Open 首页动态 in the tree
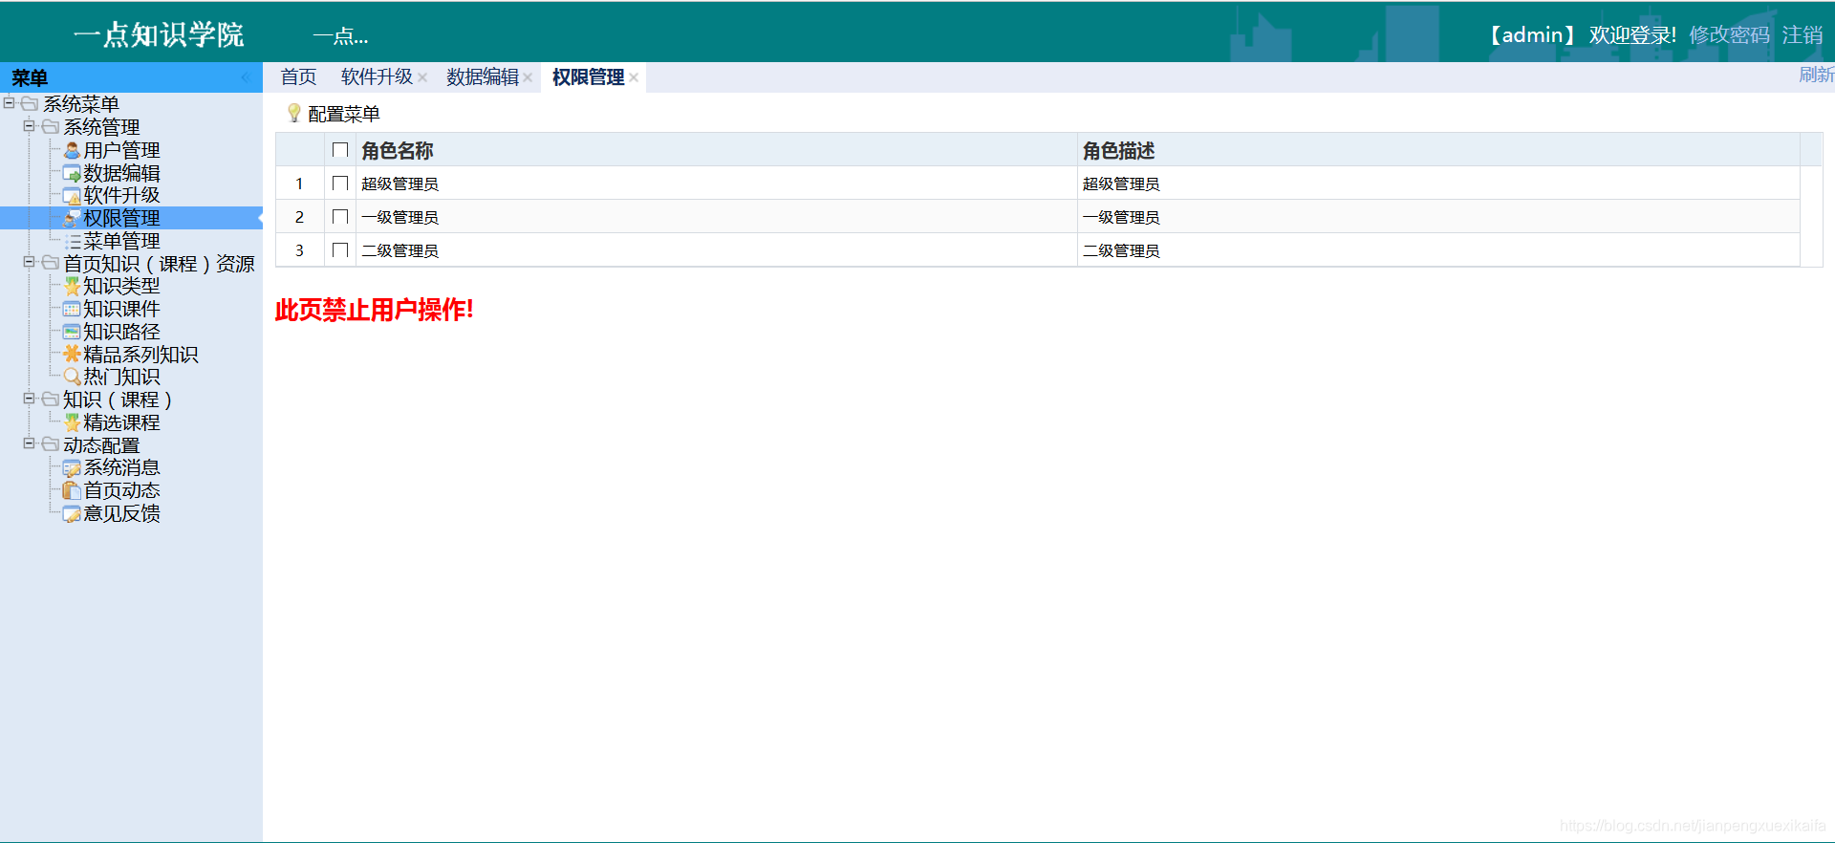Image resolution: width=1835 pixels, height=843 pixels. (x=121, y=490)
